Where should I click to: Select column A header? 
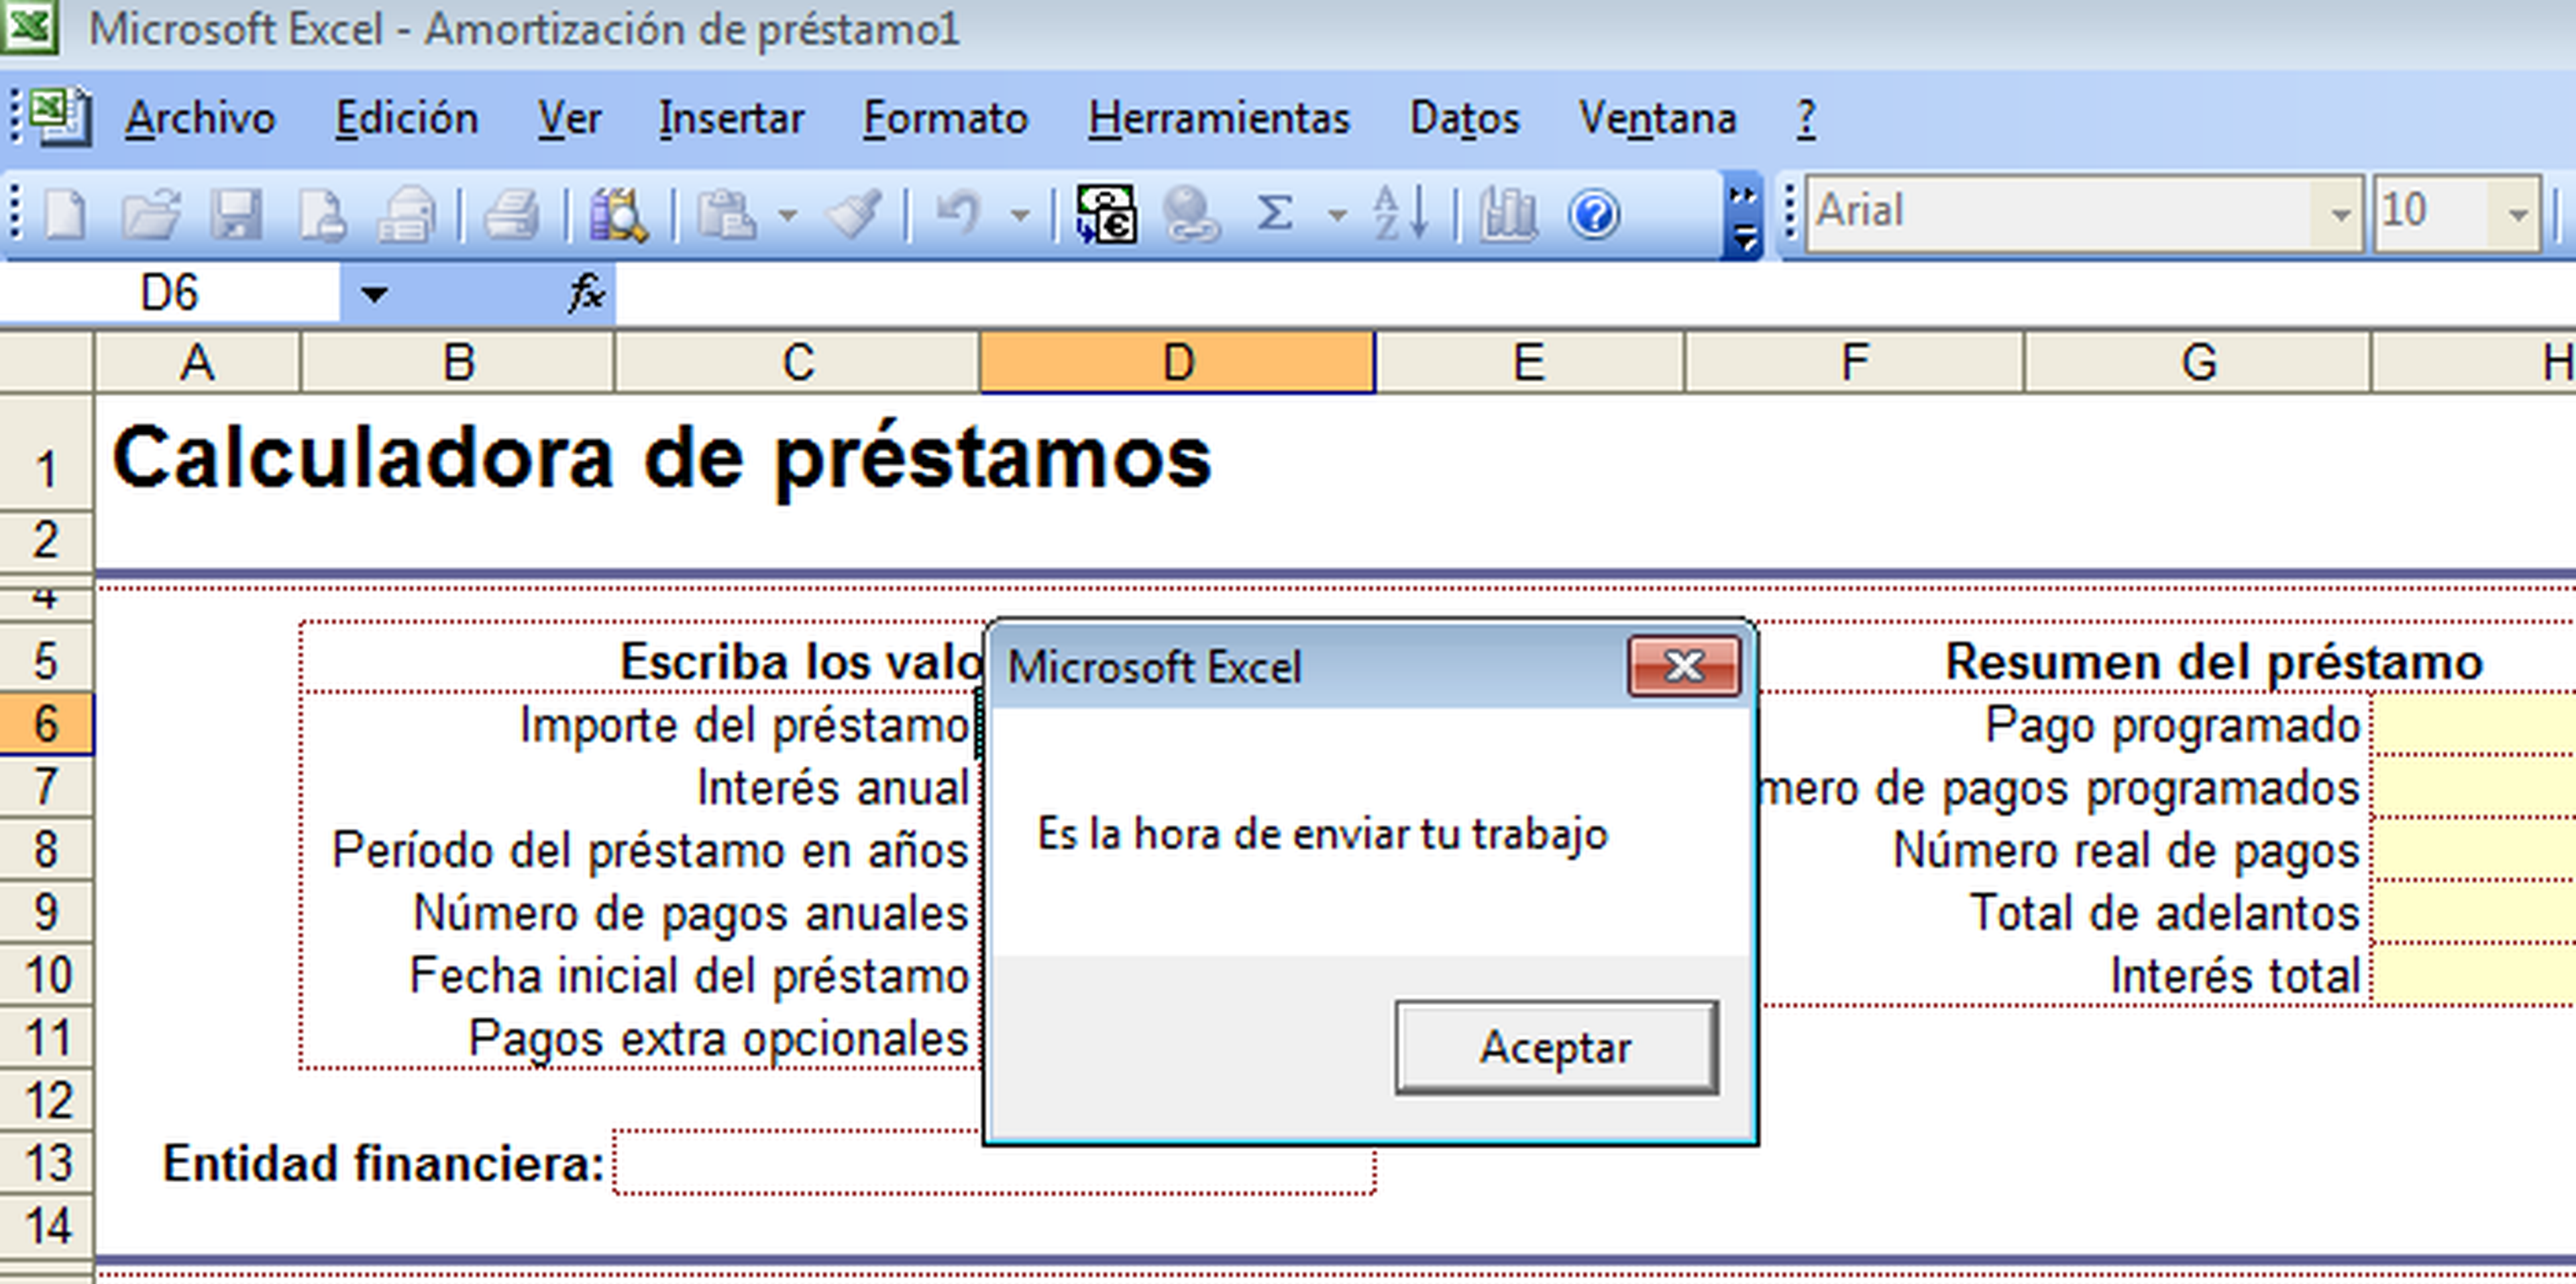click(198, 362)
